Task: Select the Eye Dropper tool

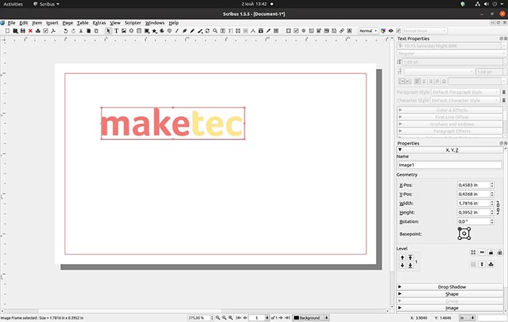Action: pyautogui.click(x=269, y=30)
